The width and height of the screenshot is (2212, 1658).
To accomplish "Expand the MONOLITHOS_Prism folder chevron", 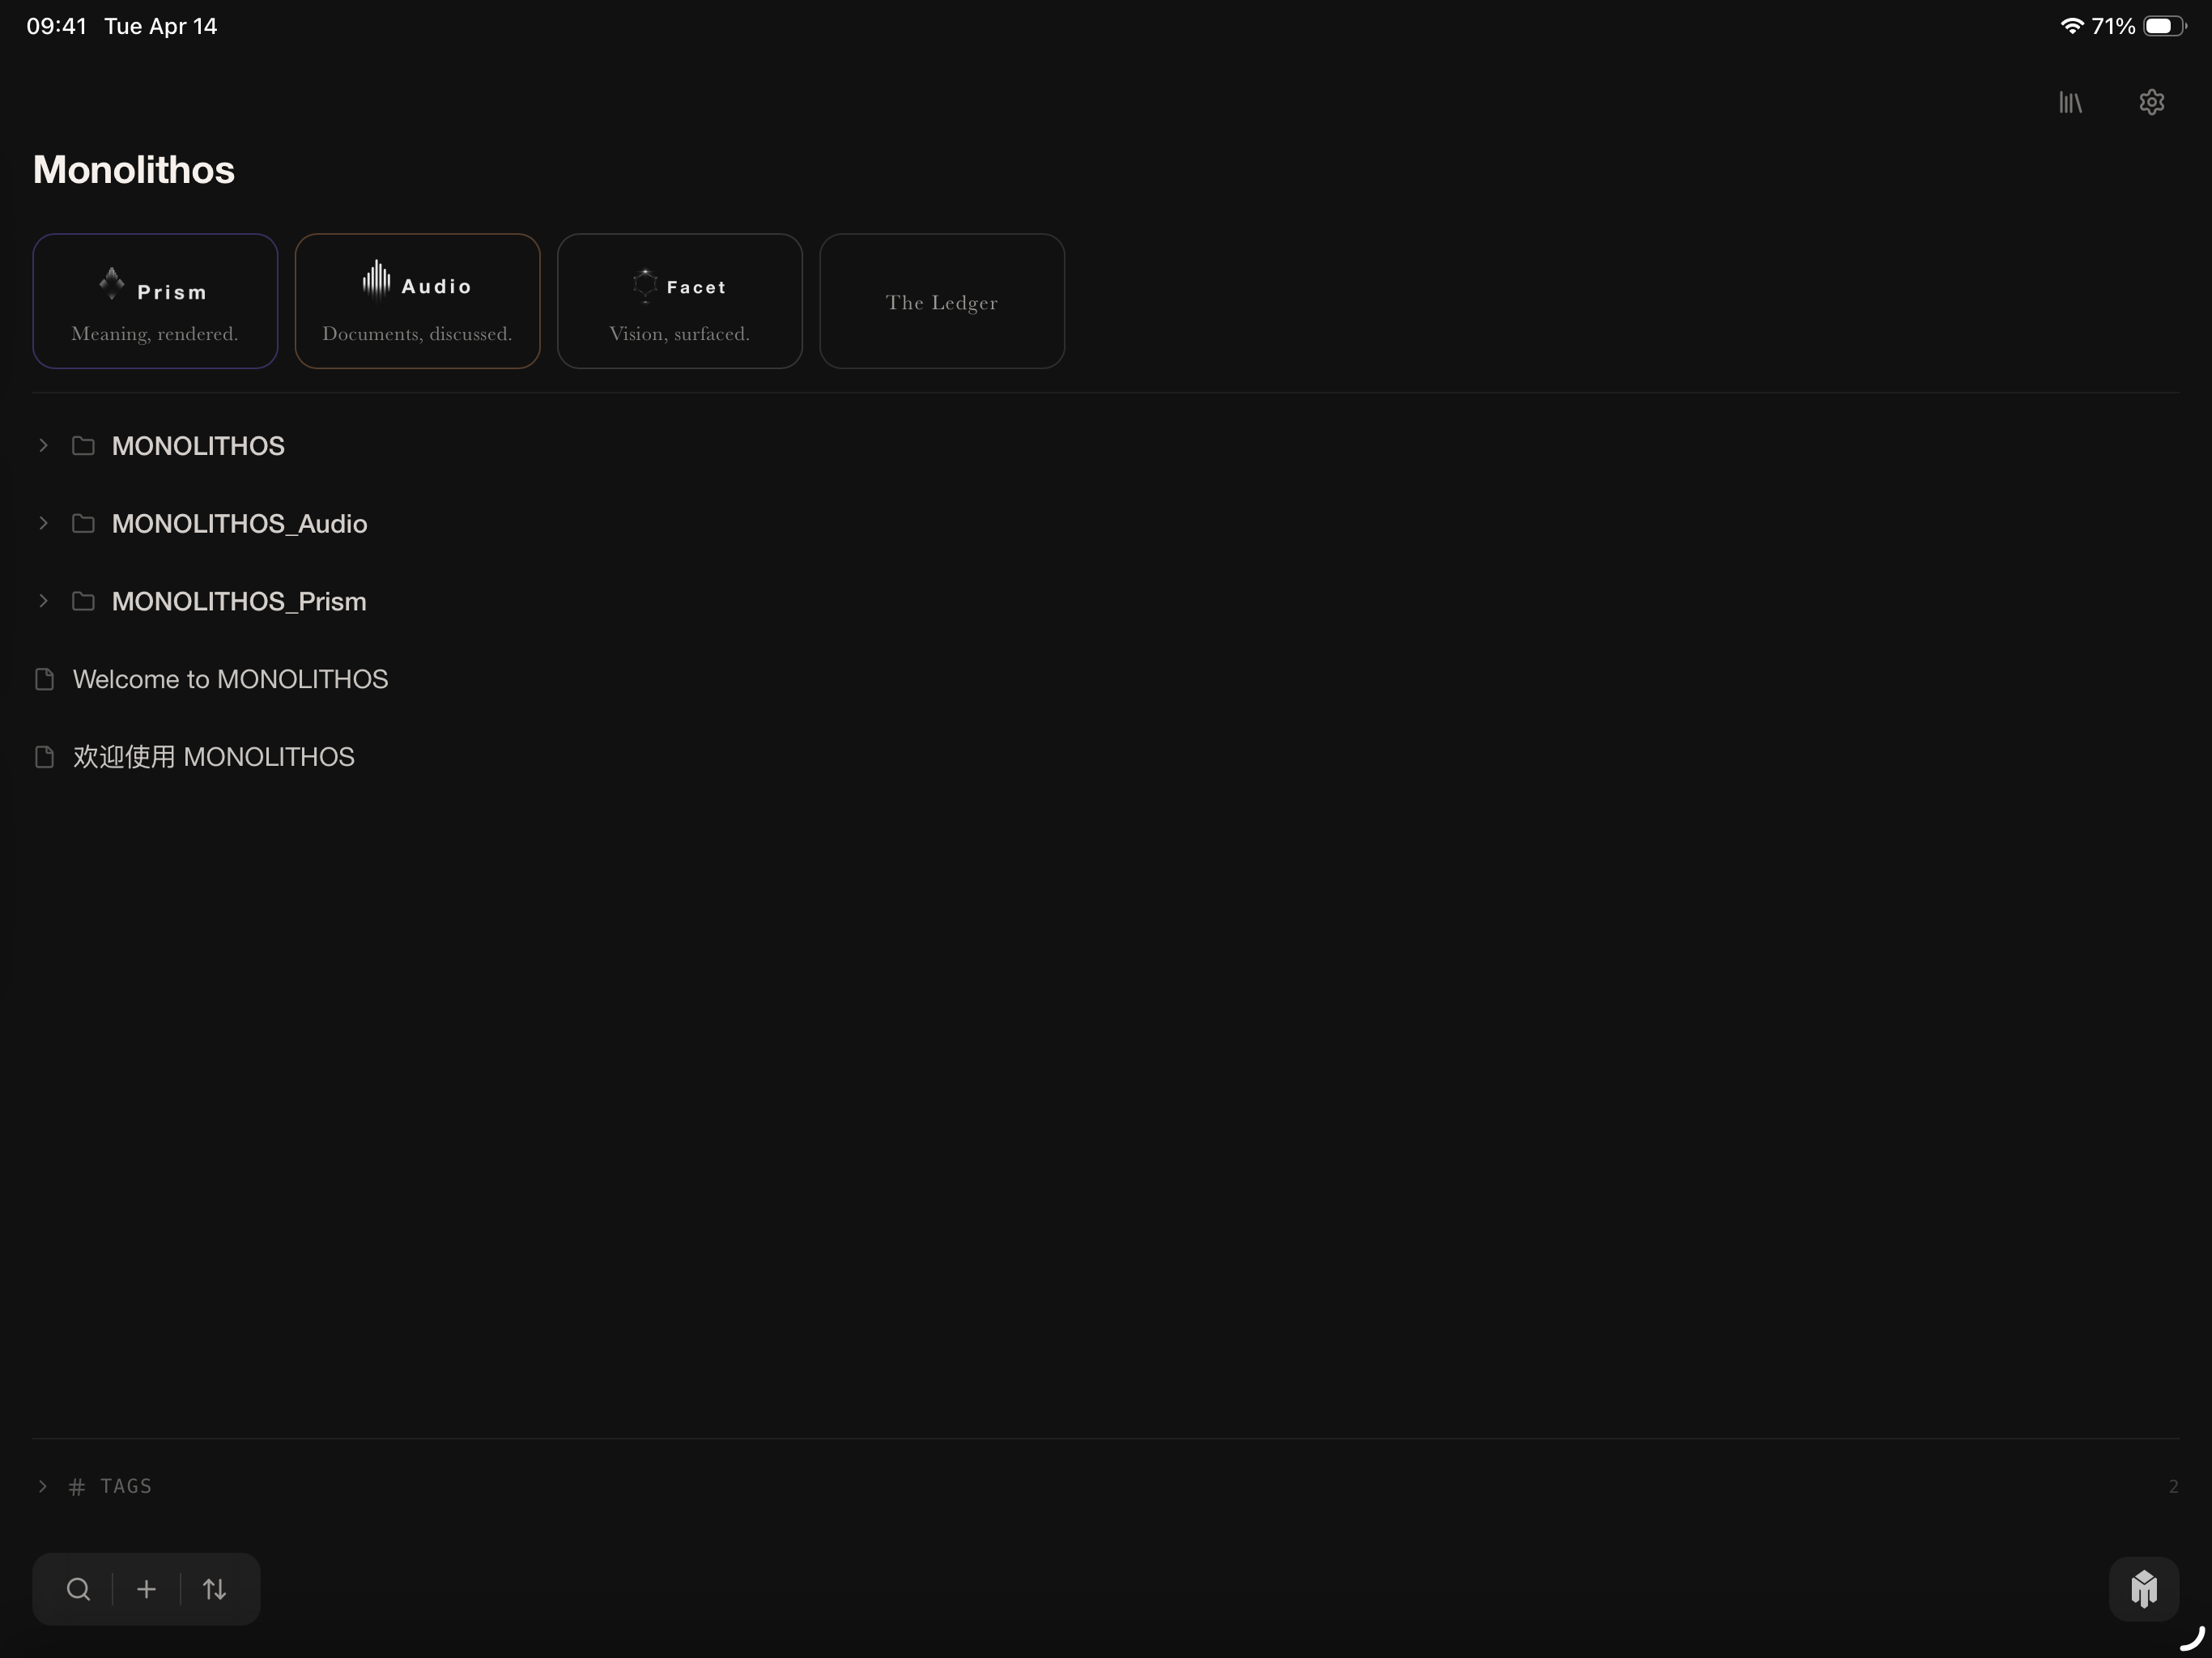I will point(43,601).
